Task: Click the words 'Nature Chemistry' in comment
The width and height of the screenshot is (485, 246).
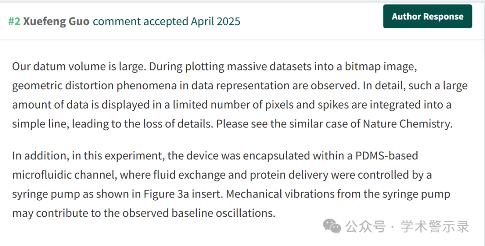Action: pyautogui.click(x=407, y=123)
